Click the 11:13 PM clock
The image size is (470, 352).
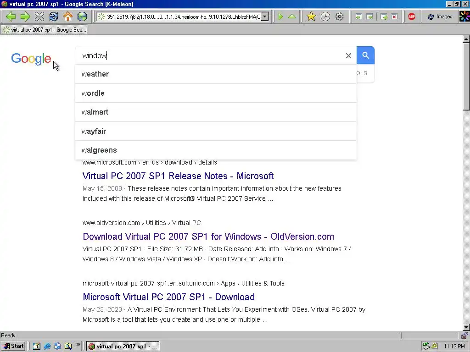point(454,346)
